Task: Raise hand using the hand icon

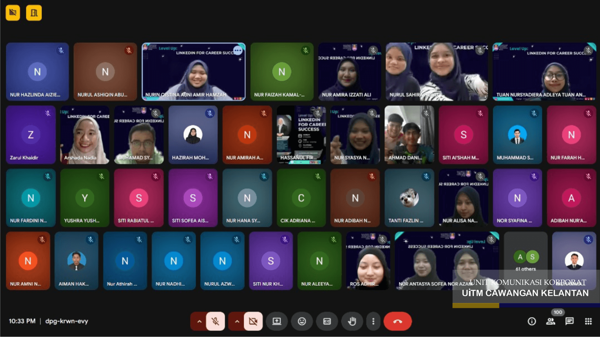Action: click(x=352, y=321)
